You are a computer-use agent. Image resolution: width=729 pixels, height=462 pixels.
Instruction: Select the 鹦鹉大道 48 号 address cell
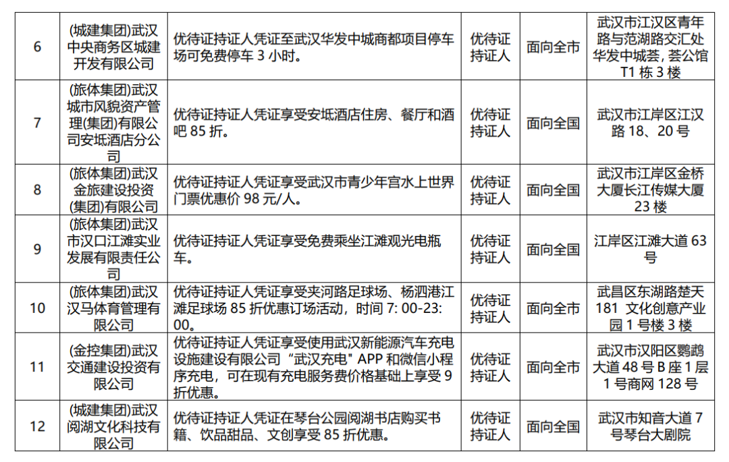(651, 367)
